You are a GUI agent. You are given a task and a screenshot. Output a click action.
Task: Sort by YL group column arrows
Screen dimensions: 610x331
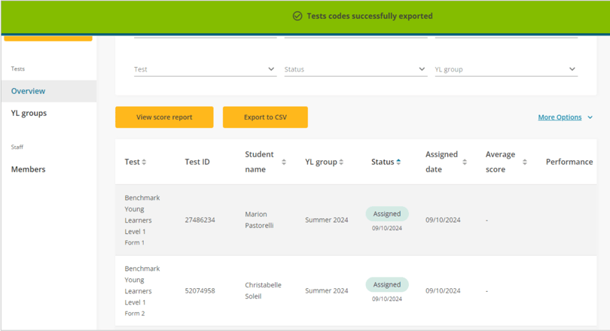point(341,162)
